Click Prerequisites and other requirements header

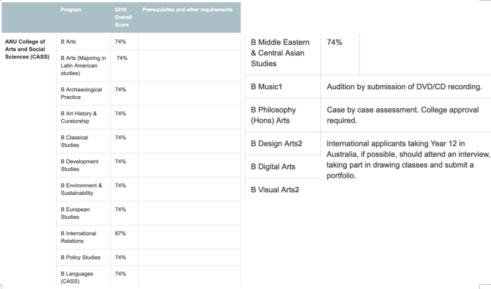pos(188,10)
